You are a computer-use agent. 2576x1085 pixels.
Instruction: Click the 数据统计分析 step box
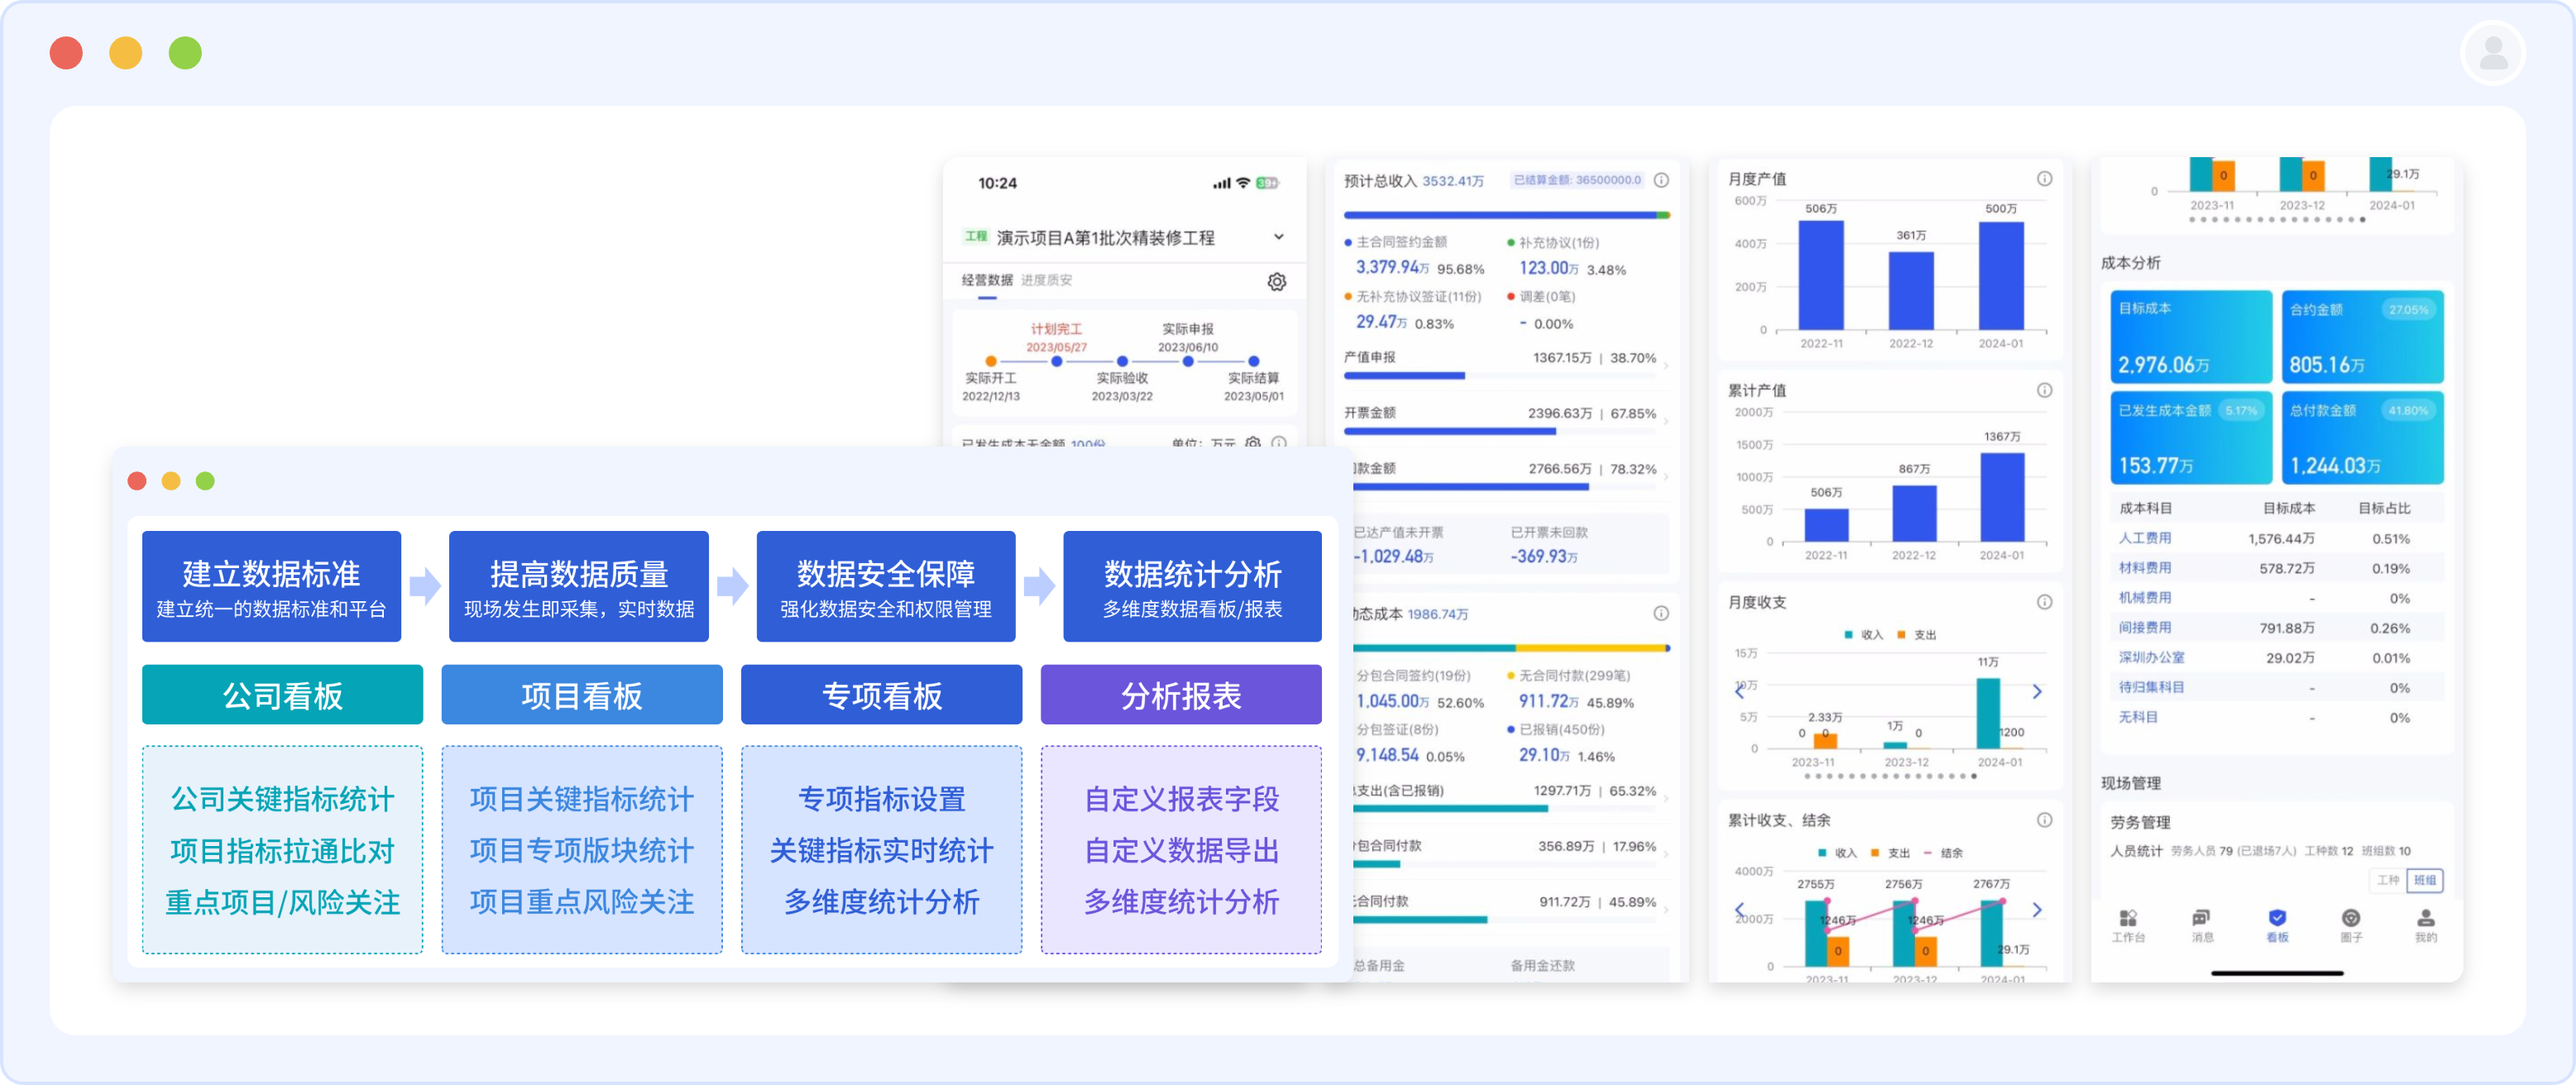point(1192,586)
